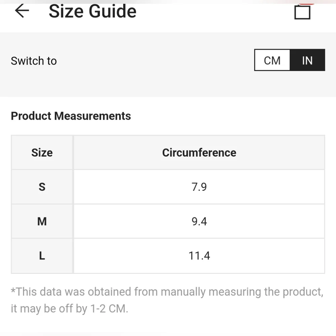Click the Product Measurements heading
Screen dimensions: 336x336
pos(71,116)
